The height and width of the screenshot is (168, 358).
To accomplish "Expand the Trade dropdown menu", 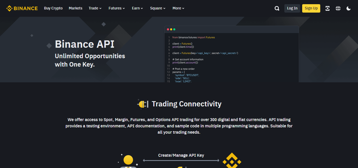I will [95, 8].
